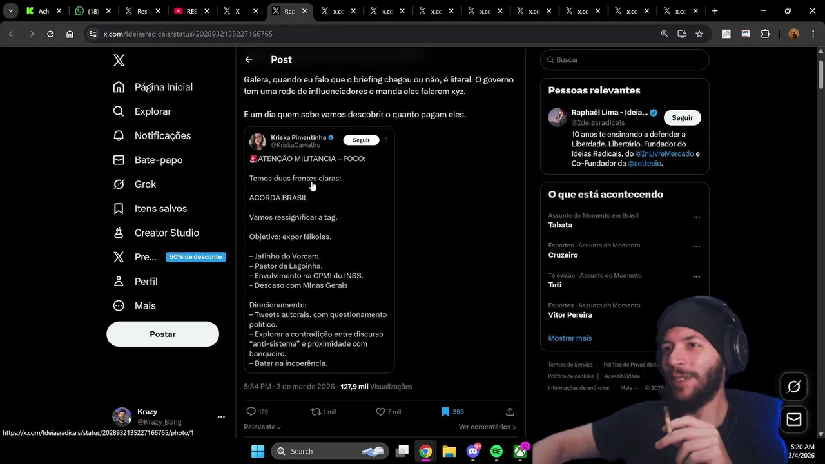This screenshot has height=464, width=825.
Task: Reload the page
Action: [50, 34]
